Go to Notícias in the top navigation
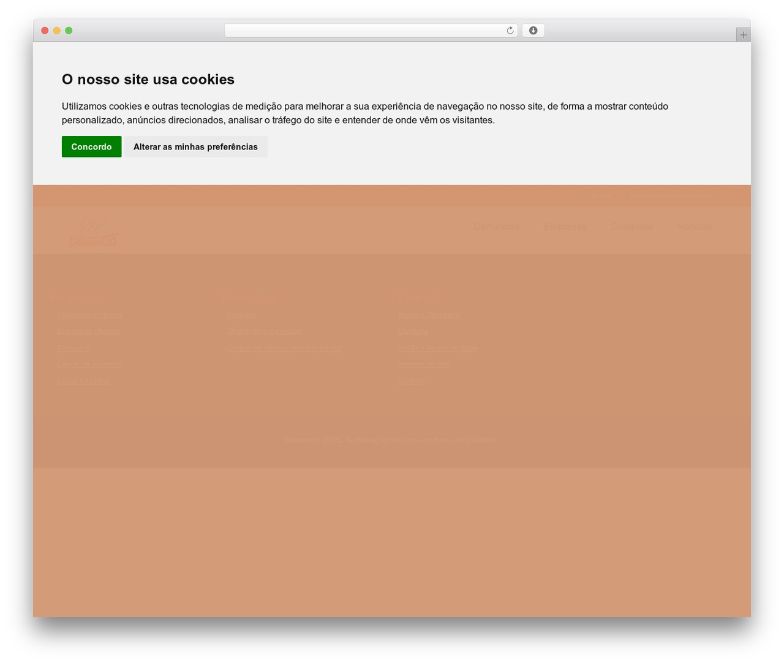The height and width of the screenshot is (664, 784). click(695, 227)
